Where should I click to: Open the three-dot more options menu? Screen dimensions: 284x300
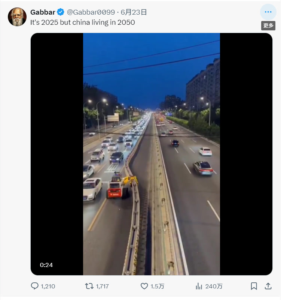pyautogui.click(x=268, y=12)
